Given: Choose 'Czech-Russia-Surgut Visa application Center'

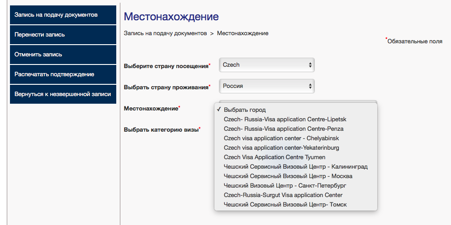Looking at the screenshot, I should pos(283,195).
